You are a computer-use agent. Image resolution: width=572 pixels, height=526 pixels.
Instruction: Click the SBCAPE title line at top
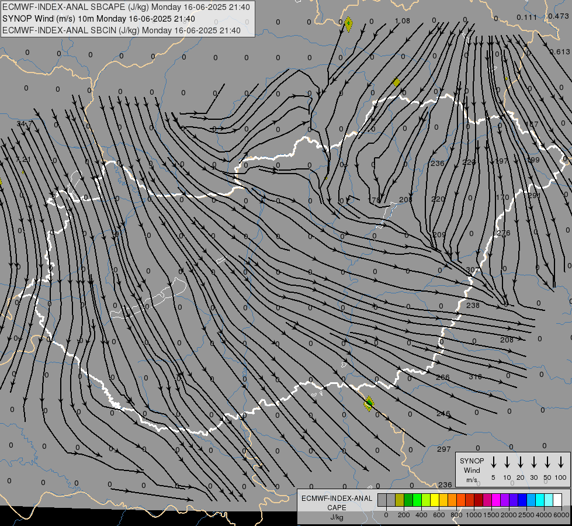(x=126, y=7)
